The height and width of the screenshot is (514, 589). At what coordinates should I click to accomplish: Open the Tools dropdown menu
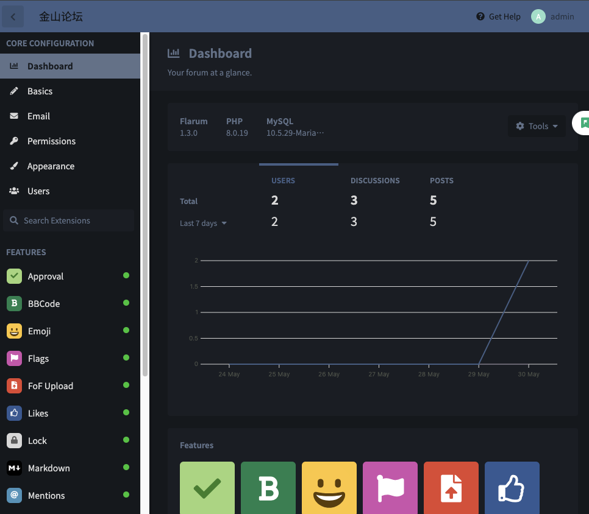[537, 126]
